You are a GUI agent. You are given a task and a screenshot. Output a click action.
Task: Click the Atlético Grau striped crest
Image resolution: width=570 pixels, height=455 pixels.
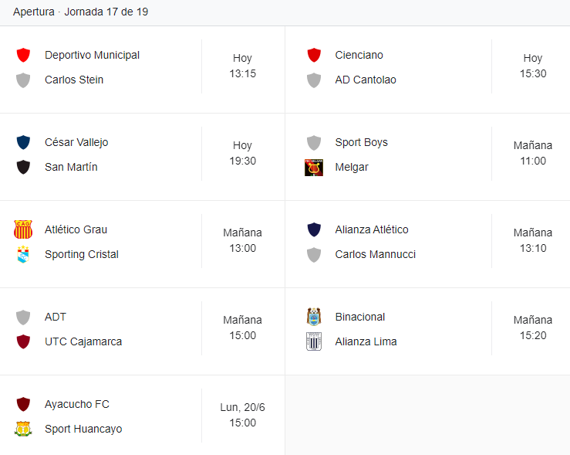[23, 229]
